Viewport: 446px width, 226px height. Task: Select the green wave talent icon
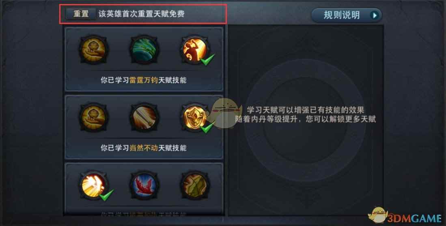[x=144, y=50]
